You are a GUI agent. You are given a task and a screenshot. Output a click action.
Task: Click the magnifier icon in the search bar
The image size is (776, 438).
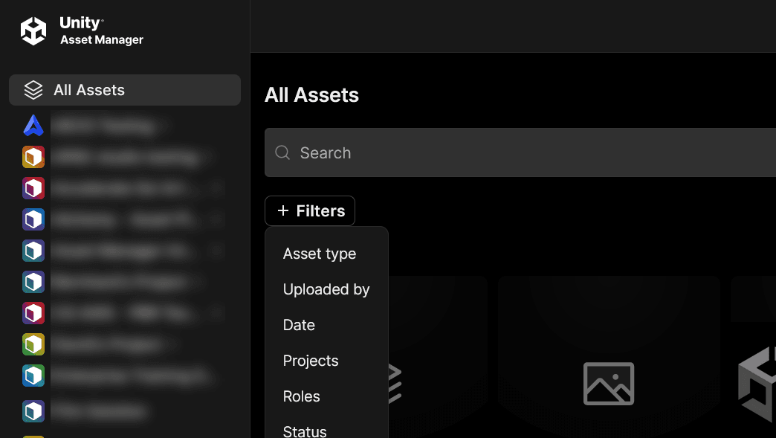coord(282,152)
